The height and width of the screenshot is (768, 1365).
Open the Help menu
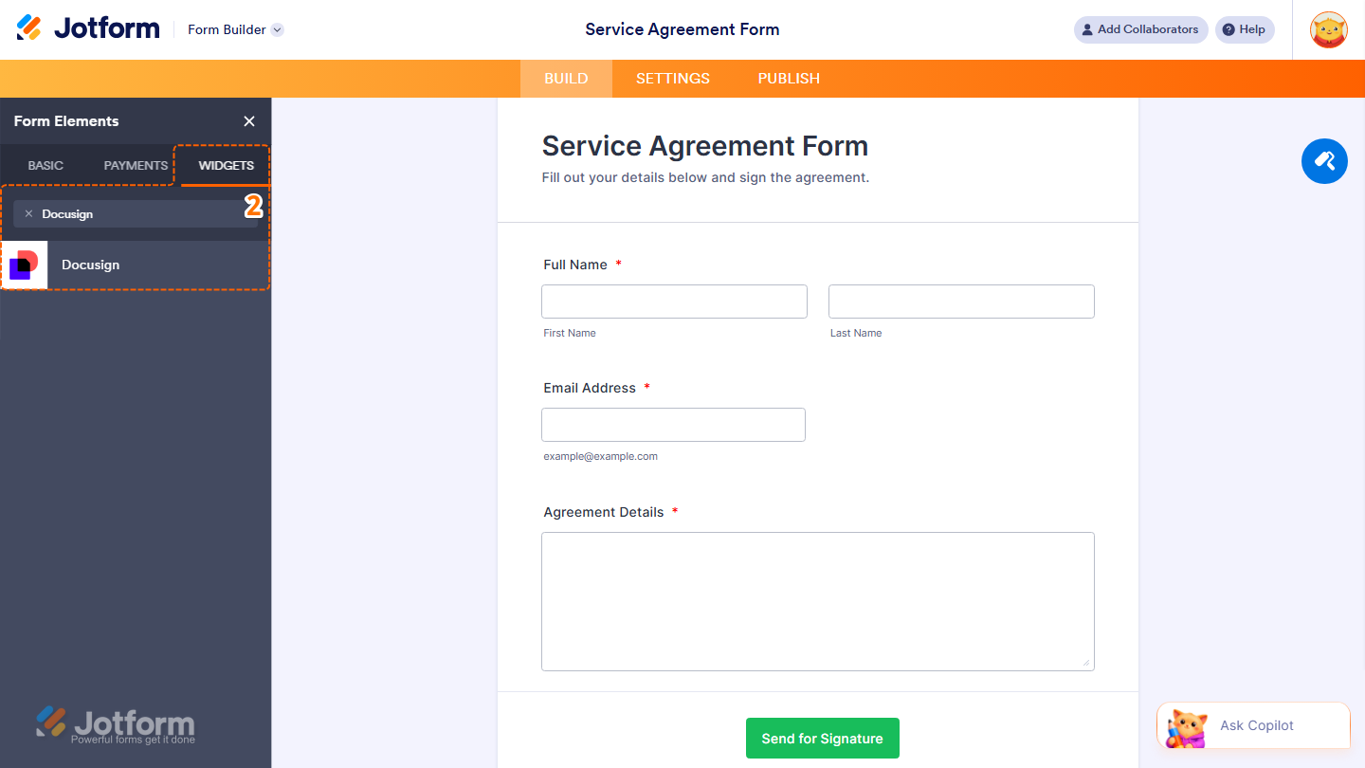[1245, 29]
